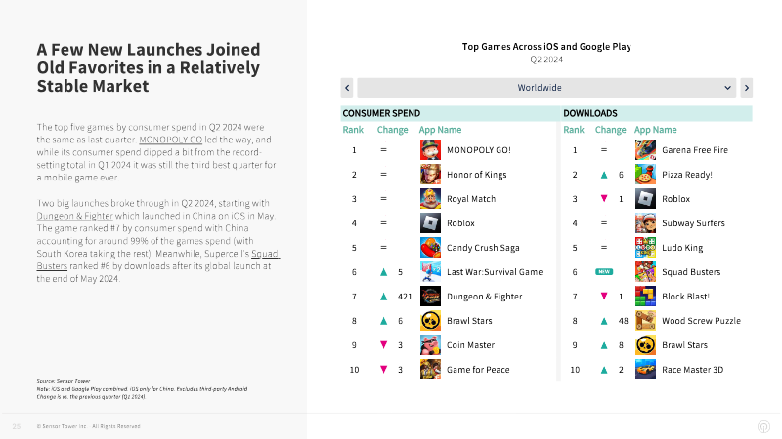The width and height of the screenshot is (782, 439).
Task: Select the Royal Match game icon
Action: tap(430, 199)
